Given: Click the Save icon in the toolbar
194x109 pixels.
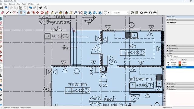Looking at the screenshot, I should (x=6, y=8).
